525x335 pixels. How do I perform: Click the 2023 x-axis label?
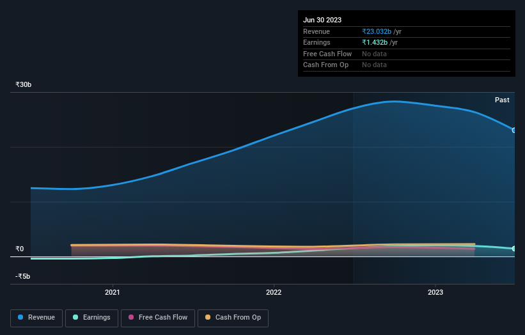click(435, 292)
